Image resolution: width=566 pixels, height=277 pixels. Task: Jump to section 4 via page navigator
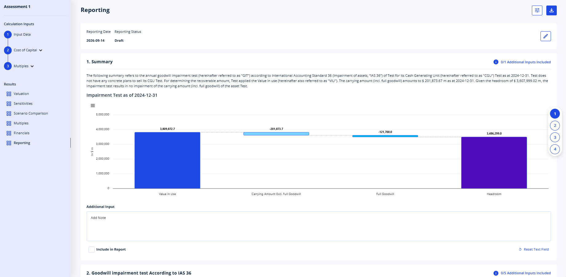555,149
